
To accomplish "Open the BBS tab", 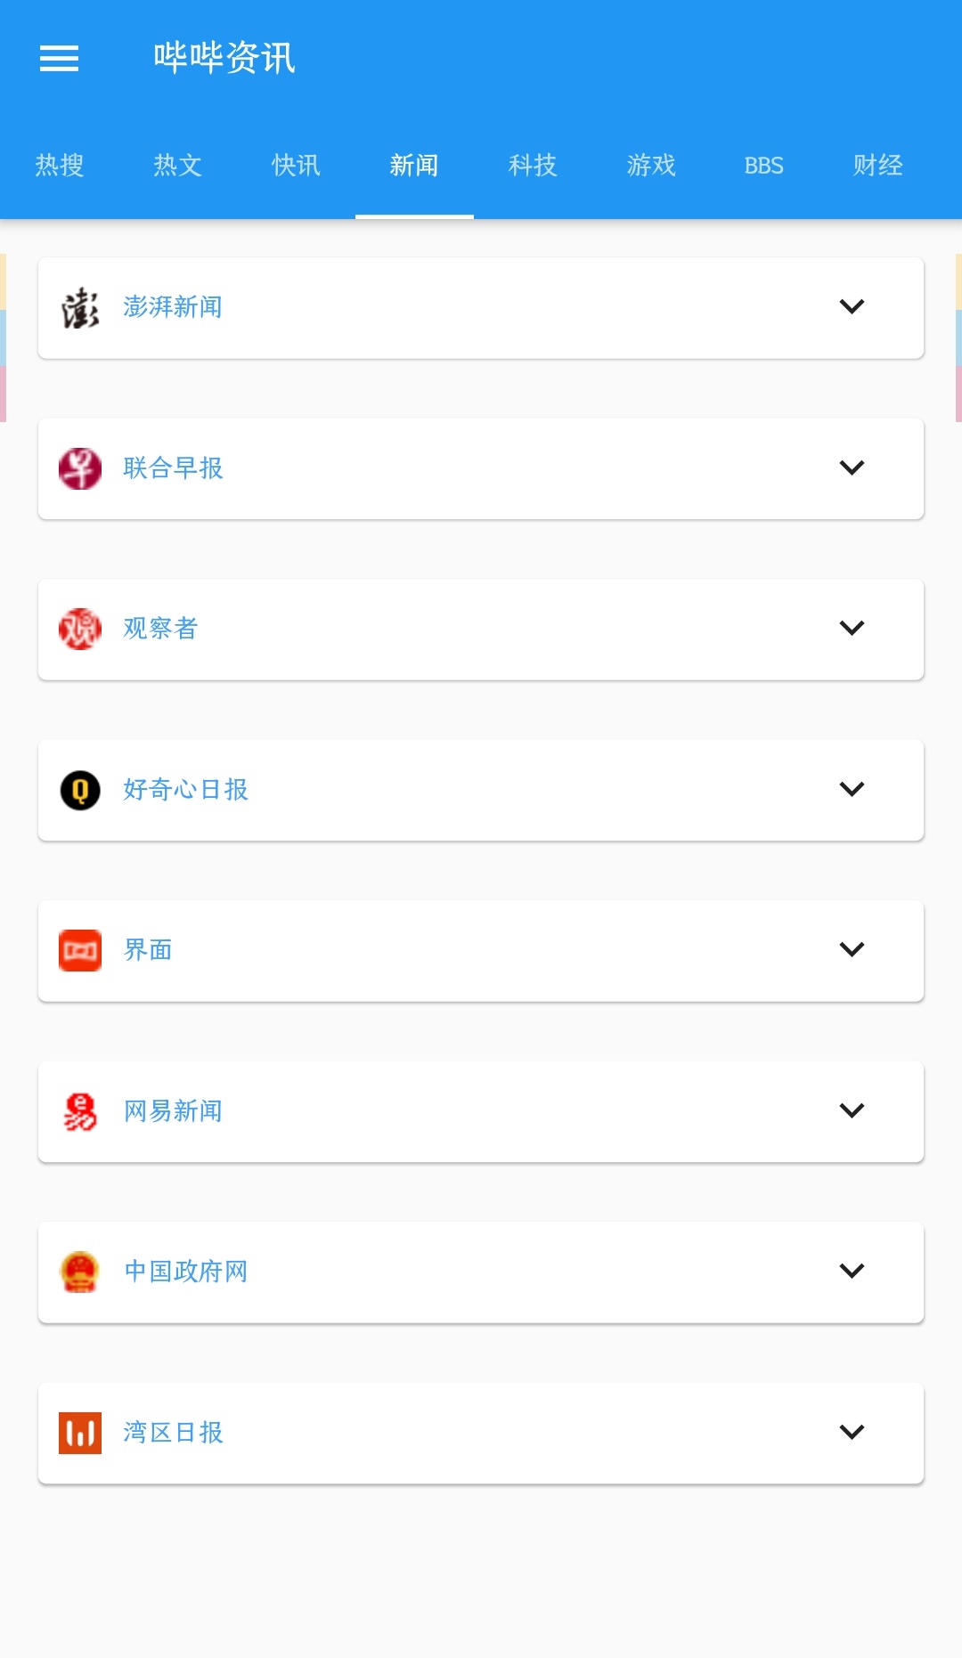I will click(x=763, y=166).
